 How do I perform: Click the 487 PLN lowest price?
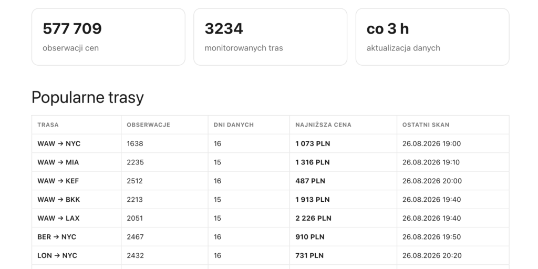tap(310, 181)
